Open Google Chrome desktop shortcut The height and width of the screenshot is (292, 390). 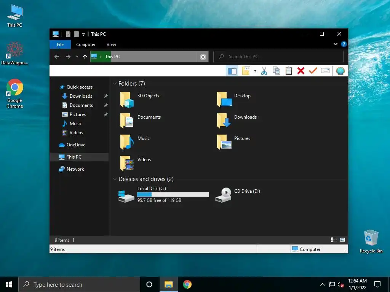tap(15, 94)
